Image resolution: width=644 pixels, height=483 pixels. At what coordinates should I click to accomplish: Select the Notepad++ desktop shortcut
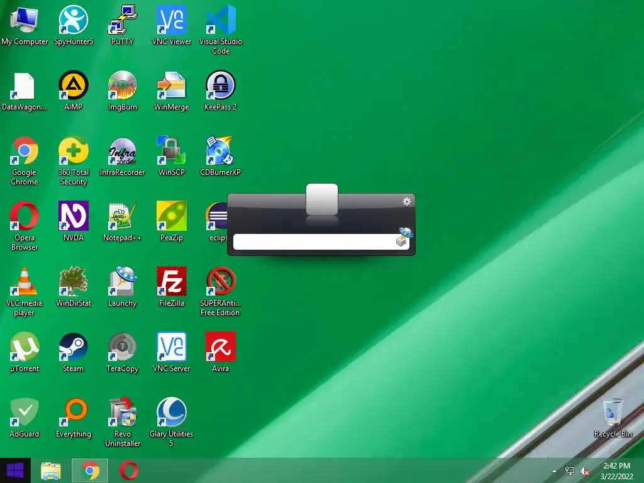(x=123, y=221)
